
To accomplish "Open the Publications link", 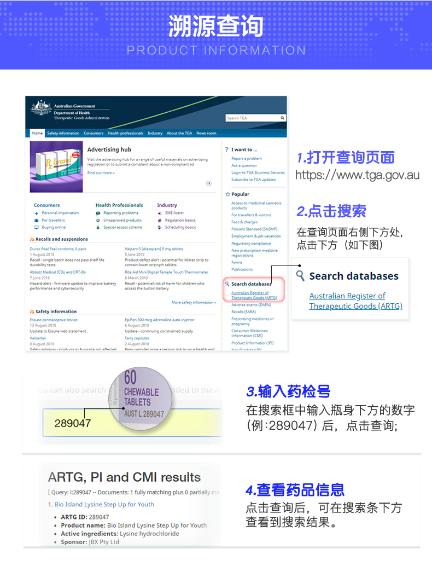I will [242, 269].
